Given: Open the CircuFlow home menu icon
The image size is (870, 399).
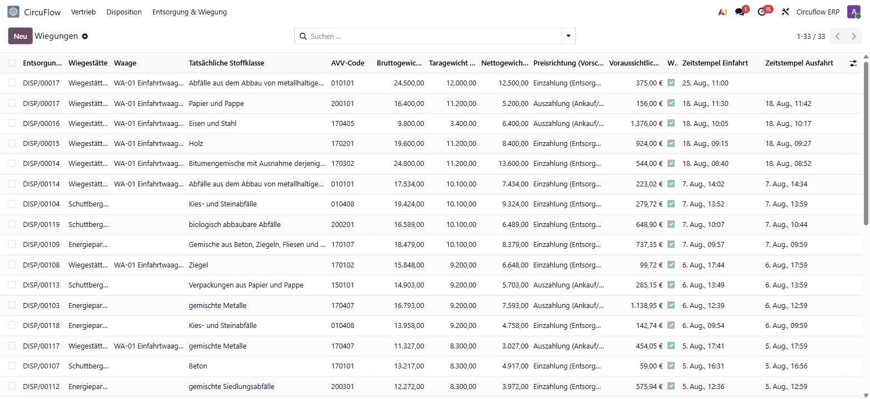Looking at the screenshot, I should pyautogui.click(x=13, y=12).
